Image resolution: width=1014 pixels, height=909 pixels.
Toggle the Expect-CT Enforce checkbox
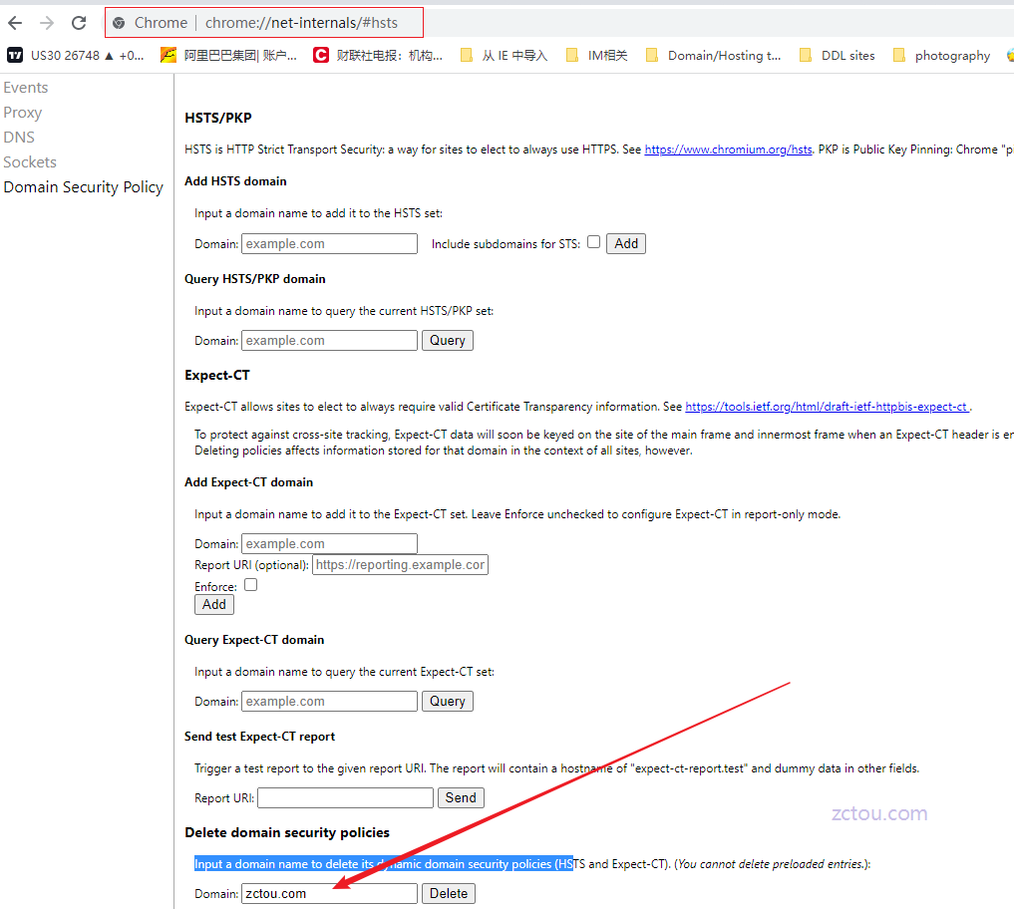pyautogui.click(x=251, y=585)
